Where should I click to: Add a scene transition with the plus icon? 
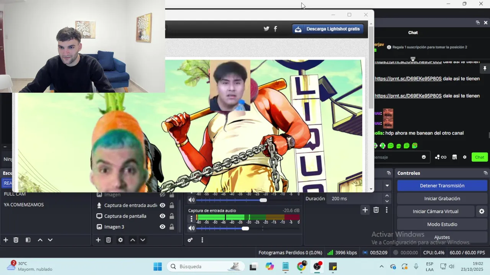tap(365, 210)
